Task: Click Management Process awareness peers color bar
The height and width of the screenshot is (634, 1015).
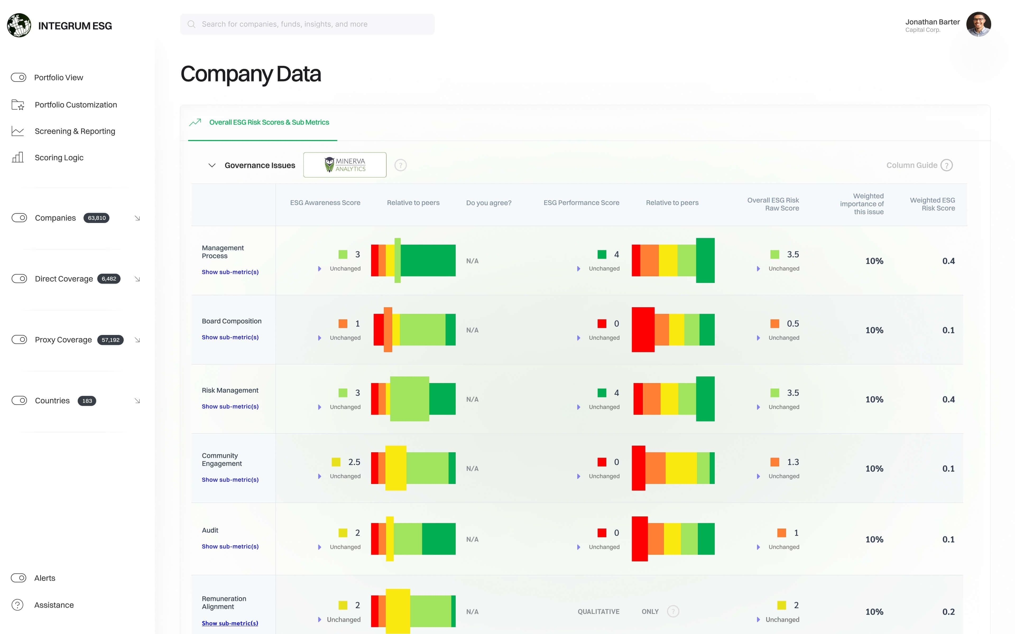Action: 413,260
